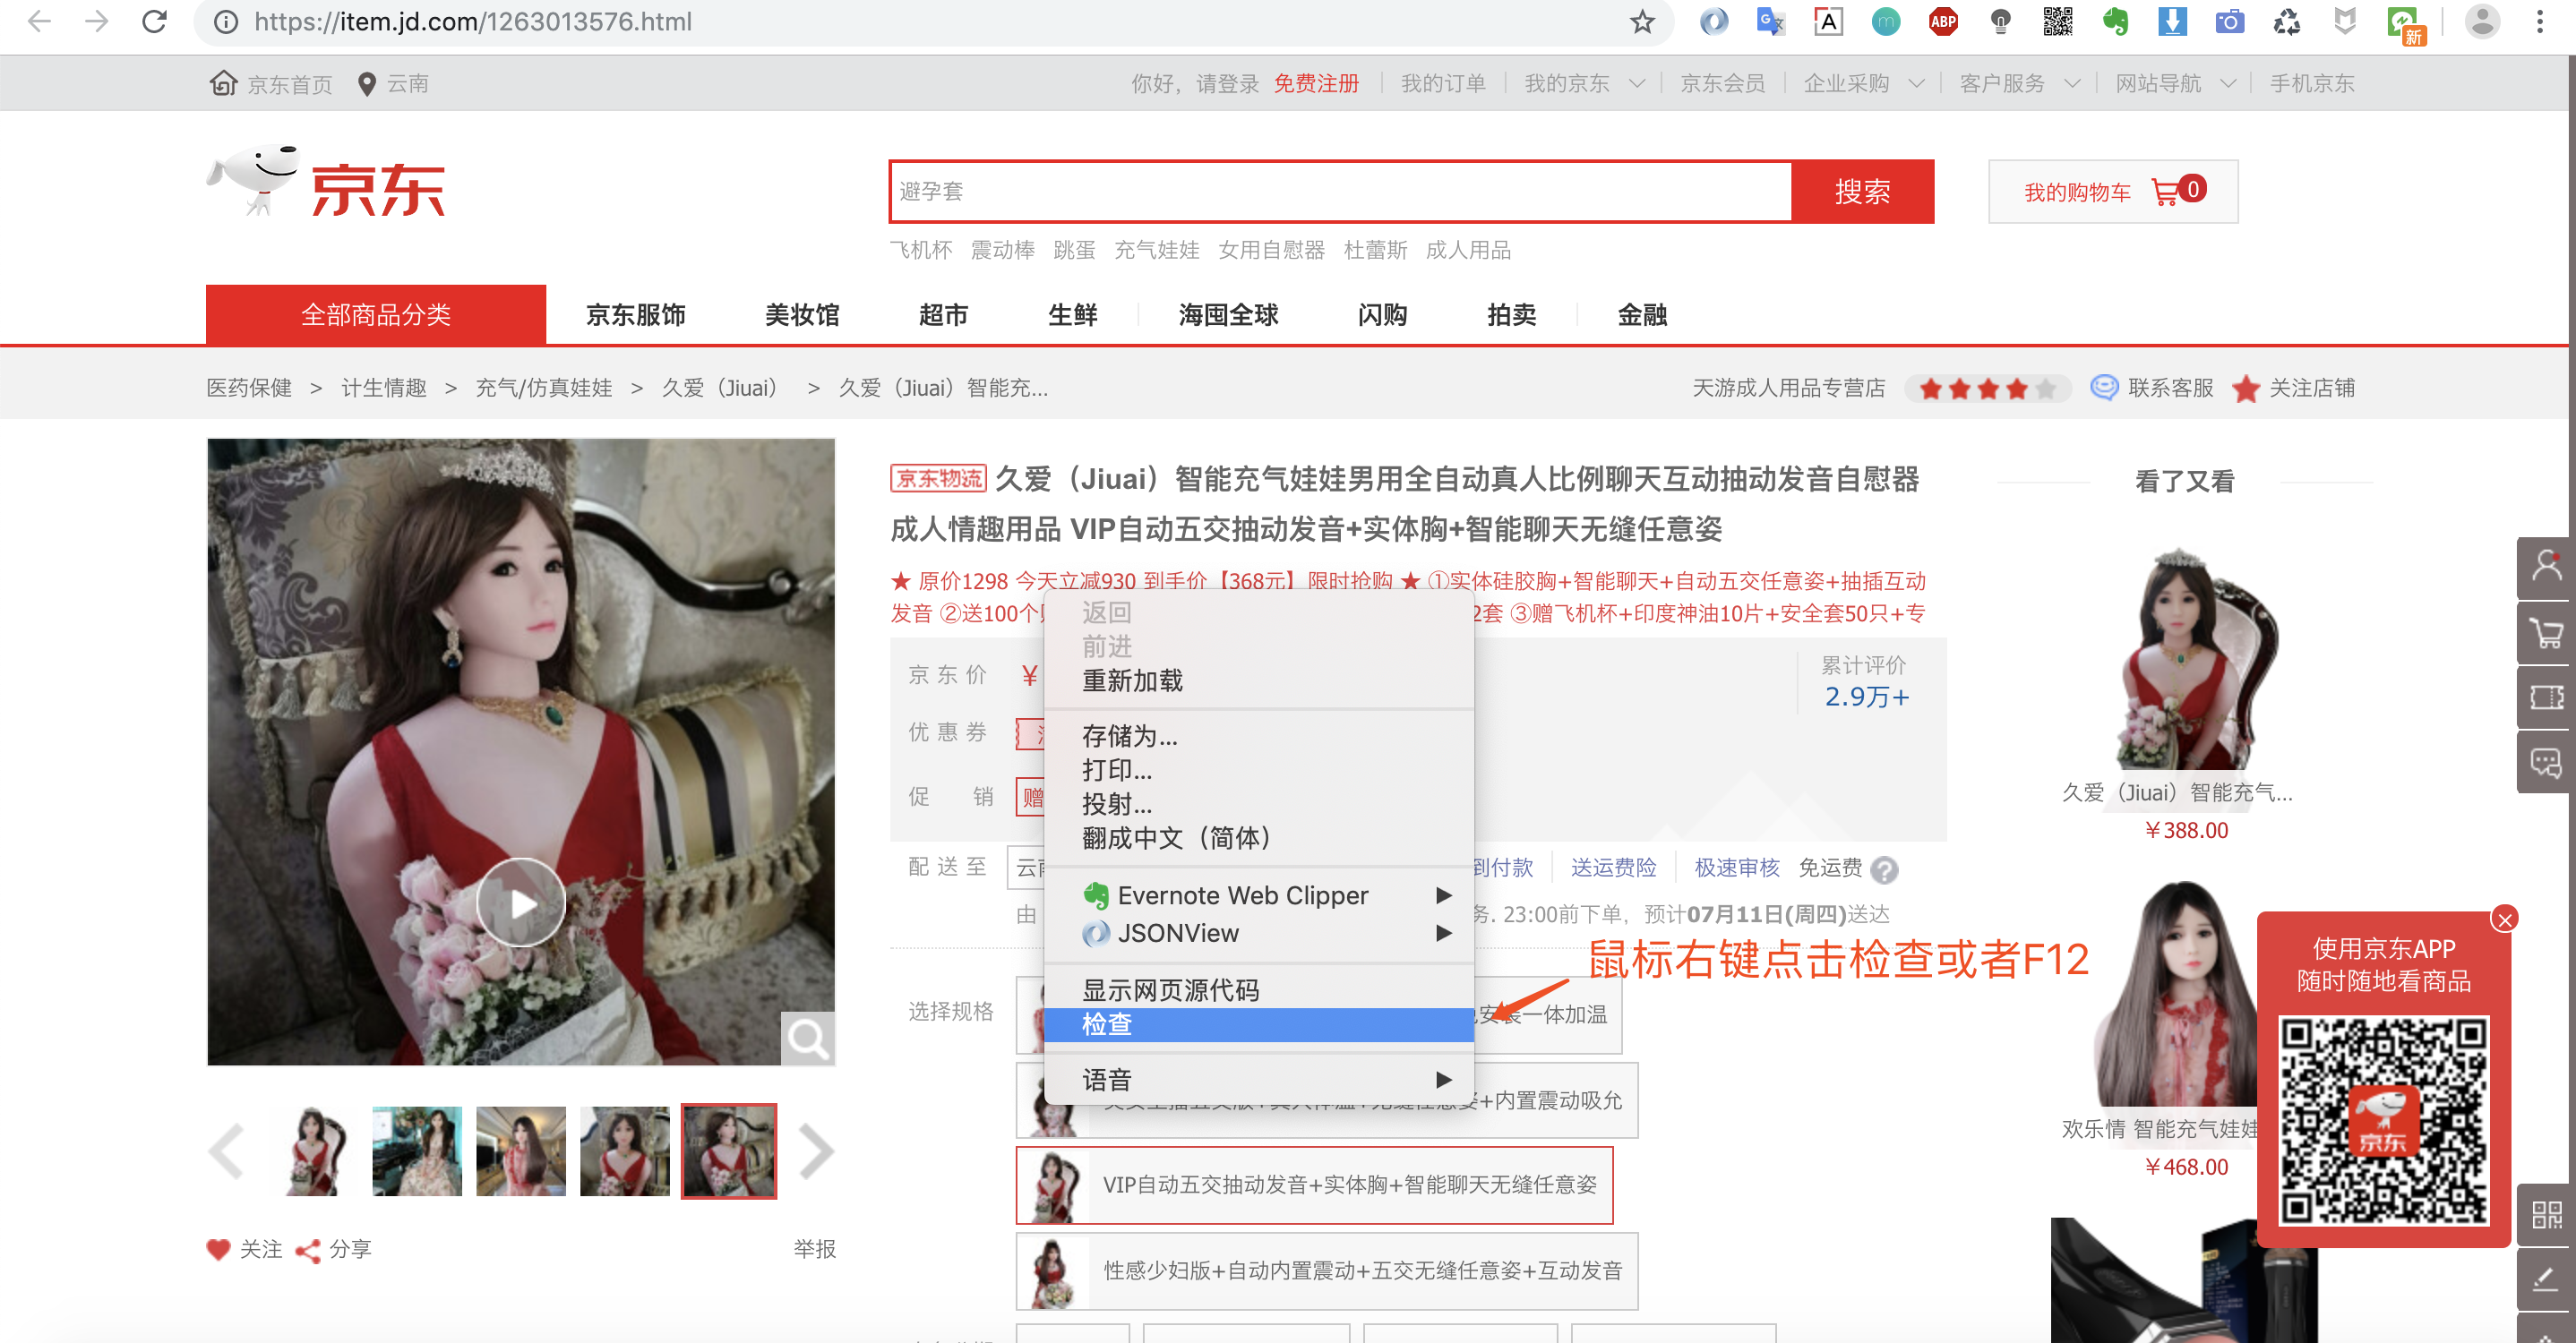2576x1343 pixels.
Task: Click the red 搜索 search button
Action: point(1860,191)
